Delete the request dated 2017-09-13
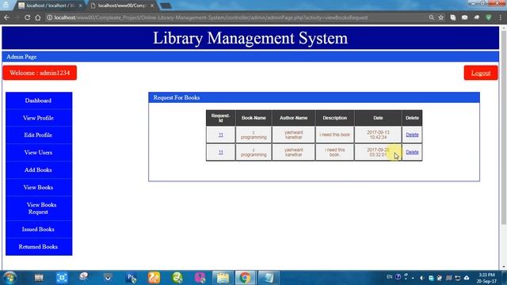Viewport: 507px width, 285px height. click(412, 135)
